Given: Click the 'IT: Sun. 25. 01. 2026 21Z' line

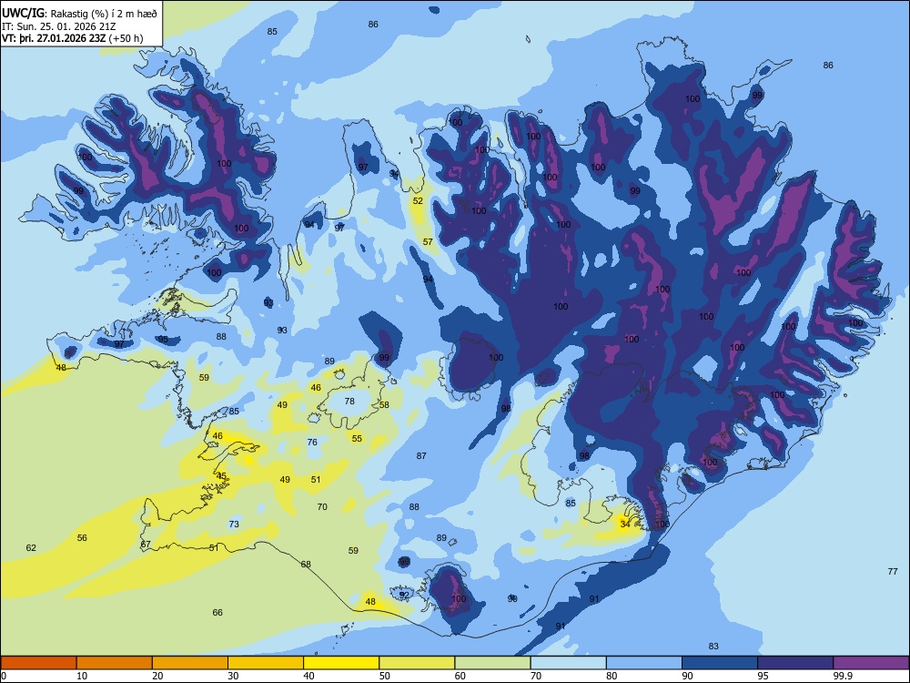Looking at the screenshot, I should (59, 26).
